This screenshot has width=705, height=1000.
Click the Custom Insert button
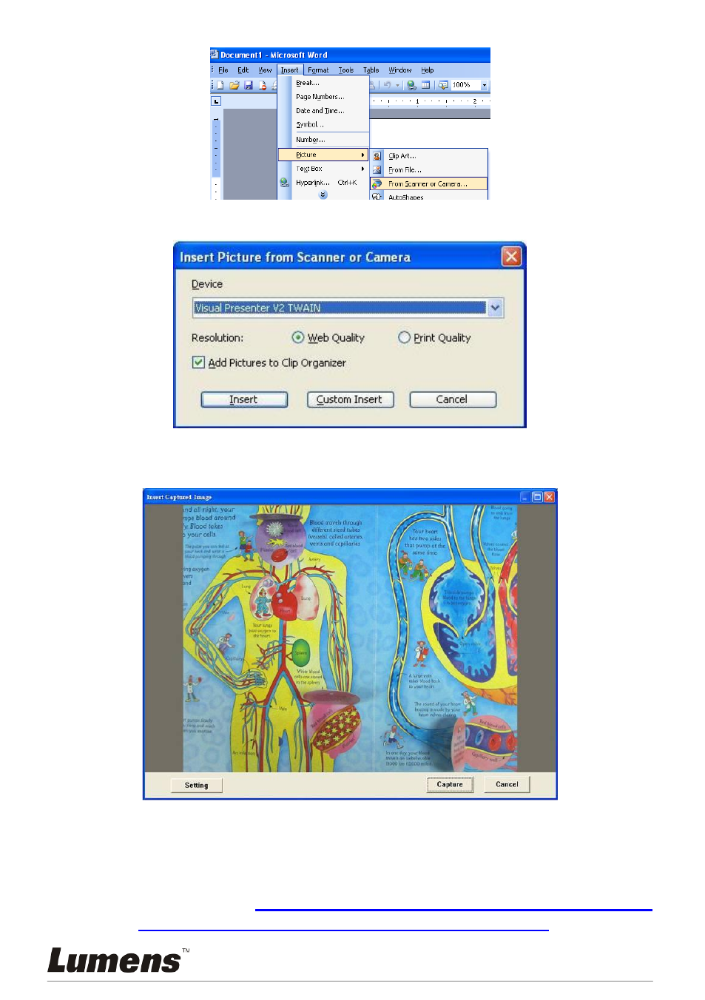tap(350, 399)
